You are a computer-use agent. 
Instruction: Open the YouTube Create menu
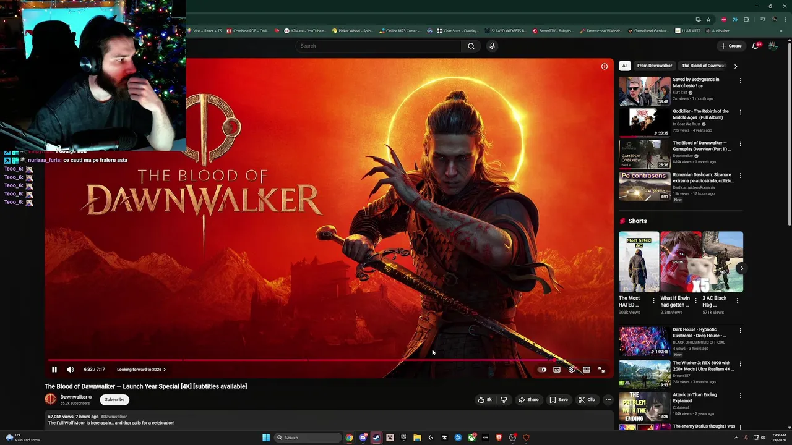click(731, 46)
